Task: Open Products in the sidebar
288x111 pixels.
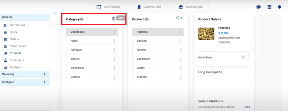Action: coord(16,53)
